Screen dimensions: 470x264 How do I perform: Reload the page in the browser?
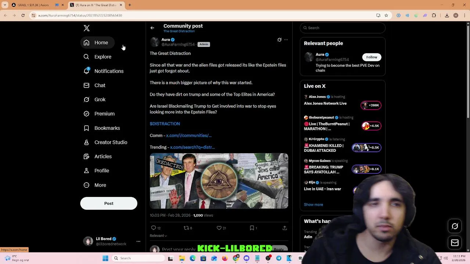point(23,15)
